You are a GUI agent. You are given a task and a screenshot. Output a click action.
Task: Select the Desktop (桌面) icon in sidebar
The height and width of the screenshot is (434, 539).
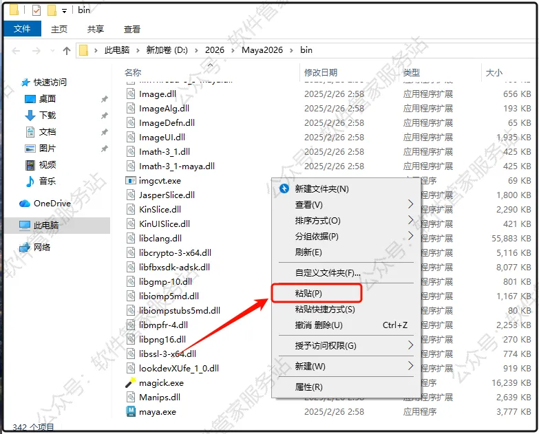30,99
